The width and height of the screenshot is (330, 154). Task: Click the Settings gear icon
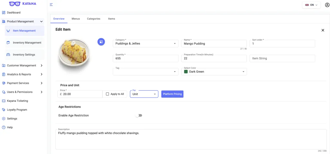point(4,119)
